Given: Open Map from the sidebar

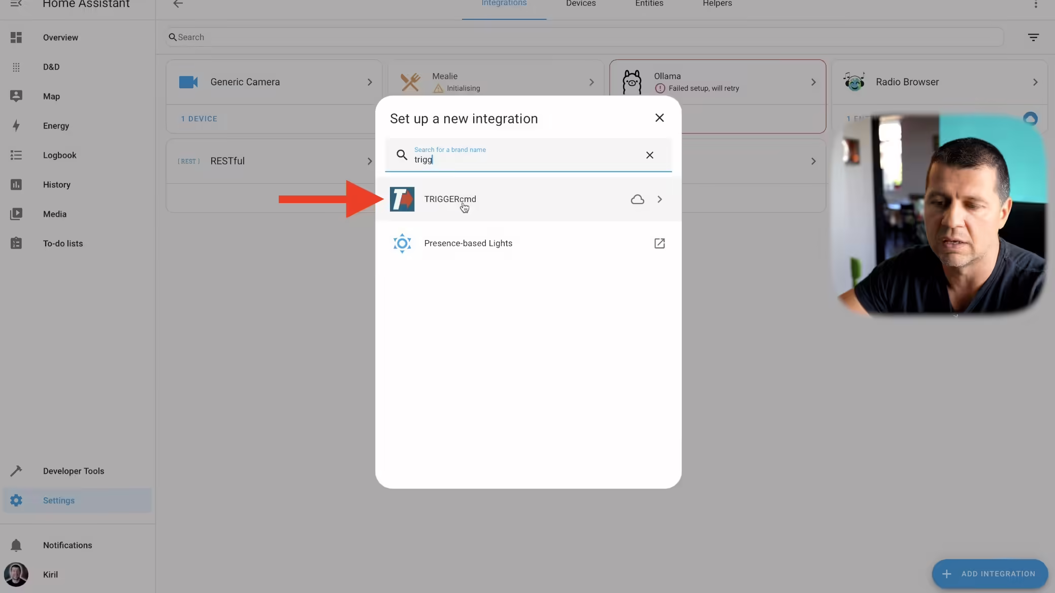Looking at the screenshot, I should coord(77,96).
